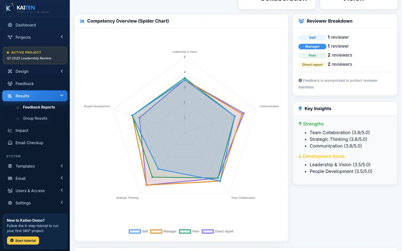This screenshot has width=402, height=251.
Task: Click the Kaiten logo icon
Action: click(x=9, y=8)
